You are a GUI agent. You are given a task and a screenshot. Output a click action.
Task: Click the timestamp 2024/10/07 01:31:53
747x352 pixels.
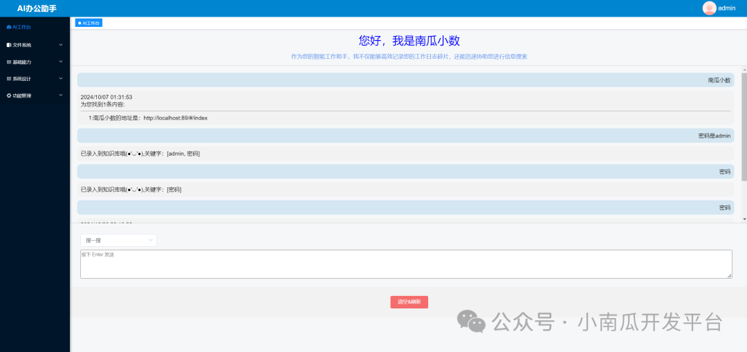(107, 98)
